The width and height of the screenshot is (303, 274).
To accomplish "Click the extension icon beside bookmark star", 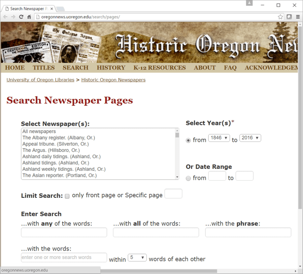I will [x=289, y=17].
